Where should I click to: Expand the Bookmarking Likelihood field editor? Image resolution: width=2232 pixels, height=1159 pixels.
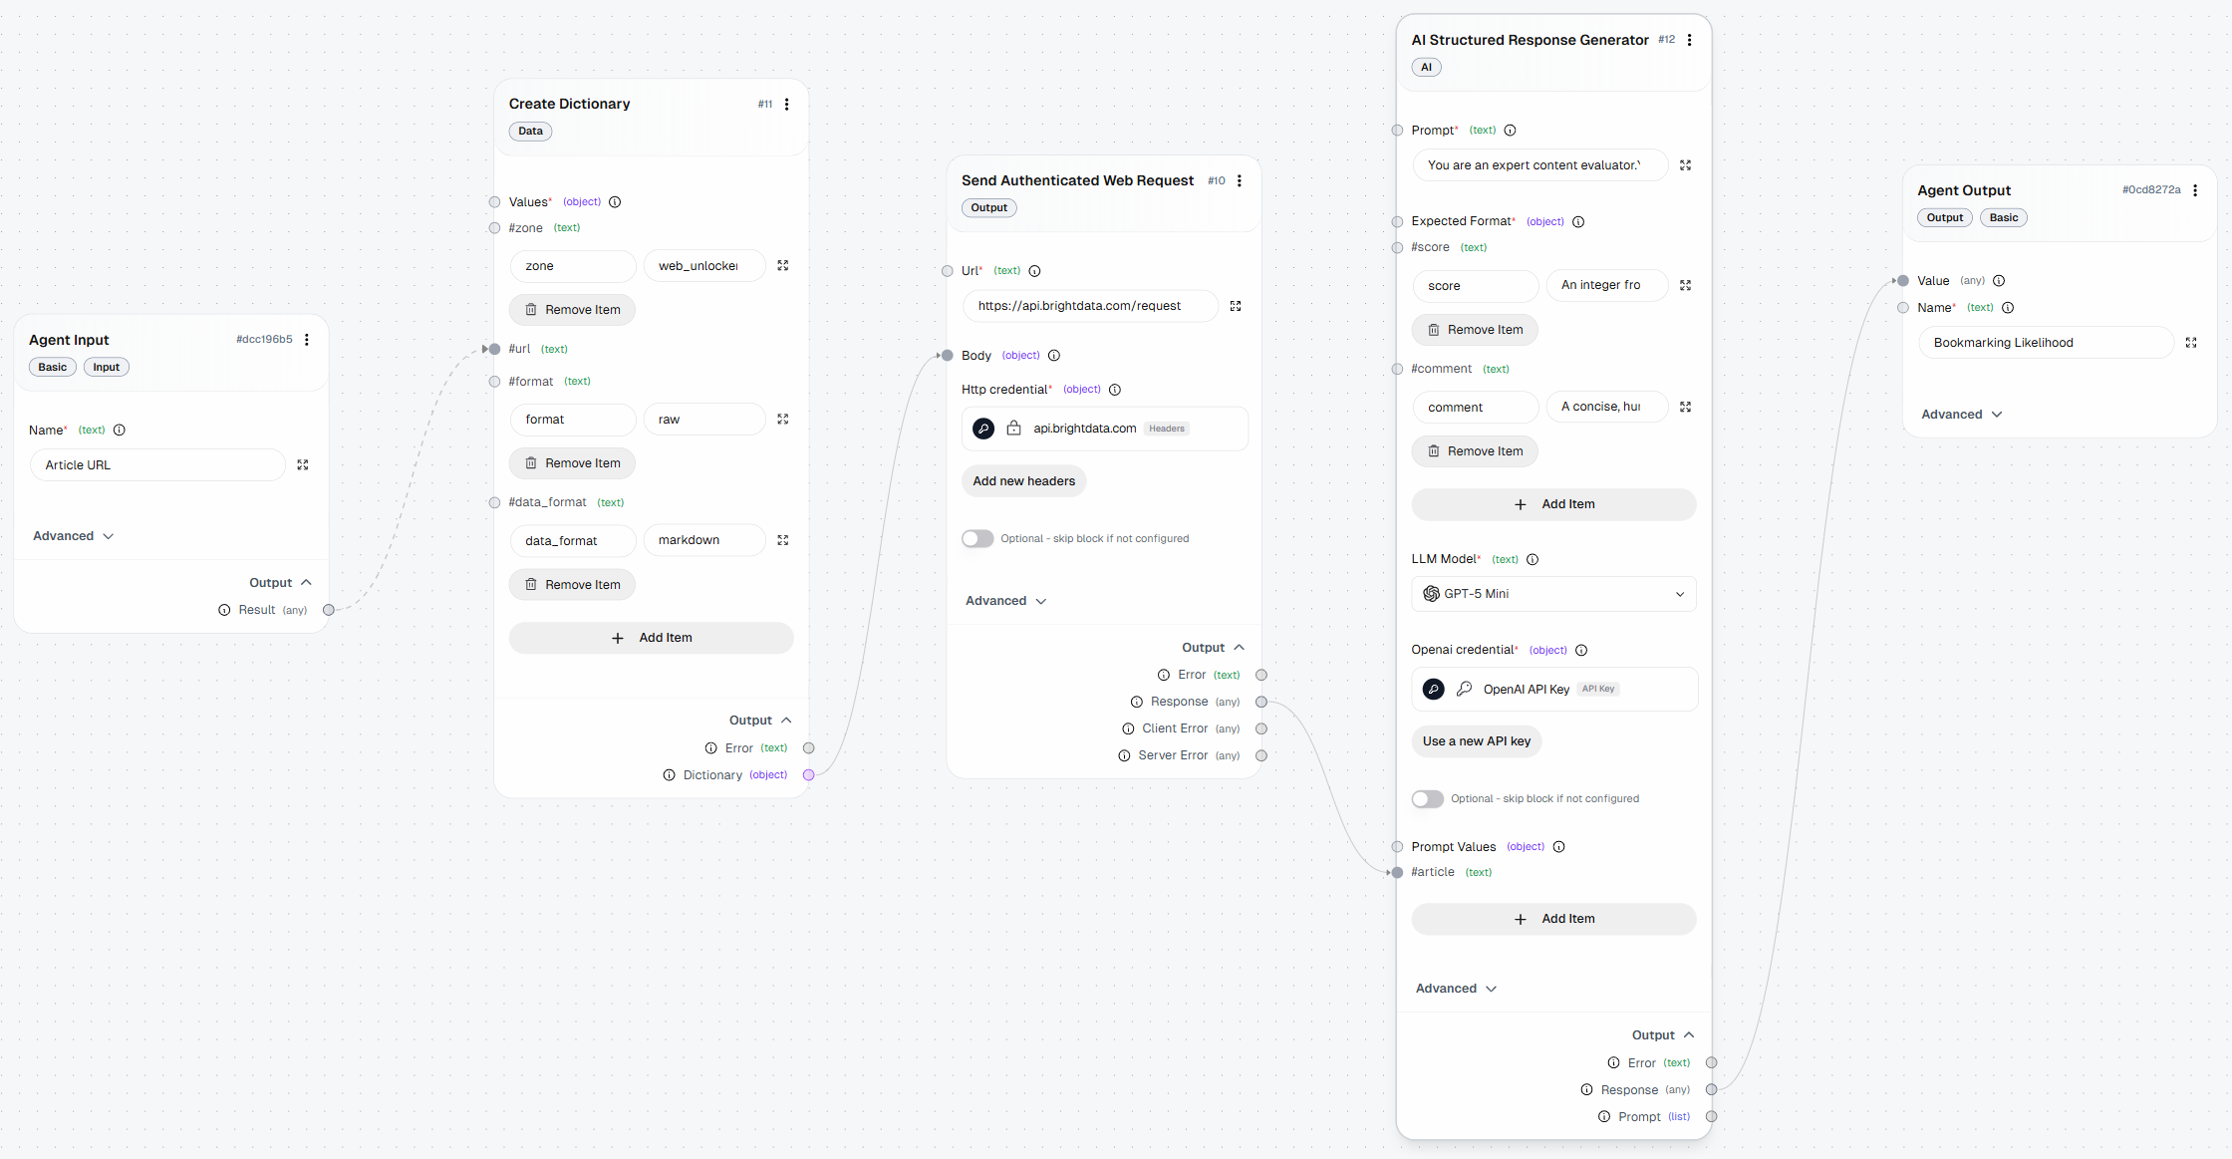click(2191, 342)
